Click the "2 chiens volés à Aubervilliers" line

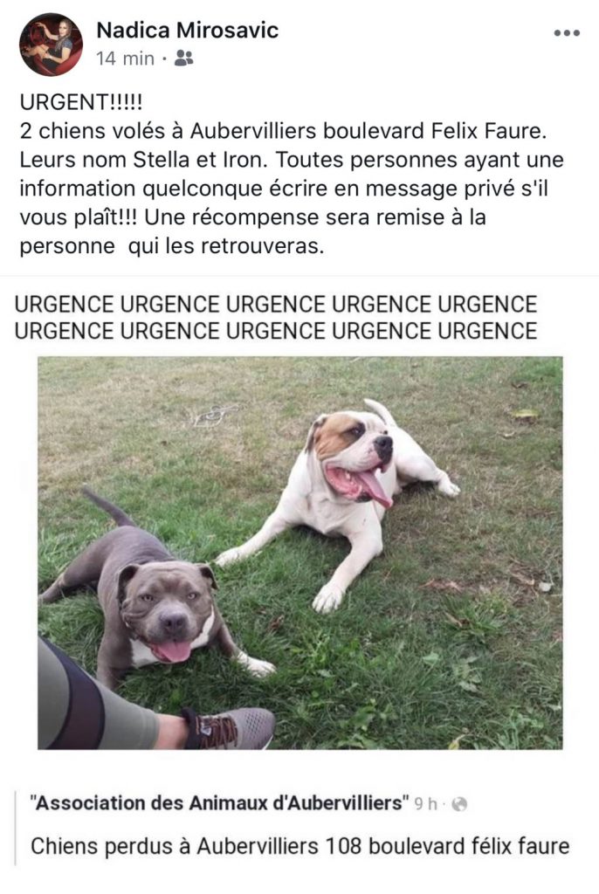(284, 132)
